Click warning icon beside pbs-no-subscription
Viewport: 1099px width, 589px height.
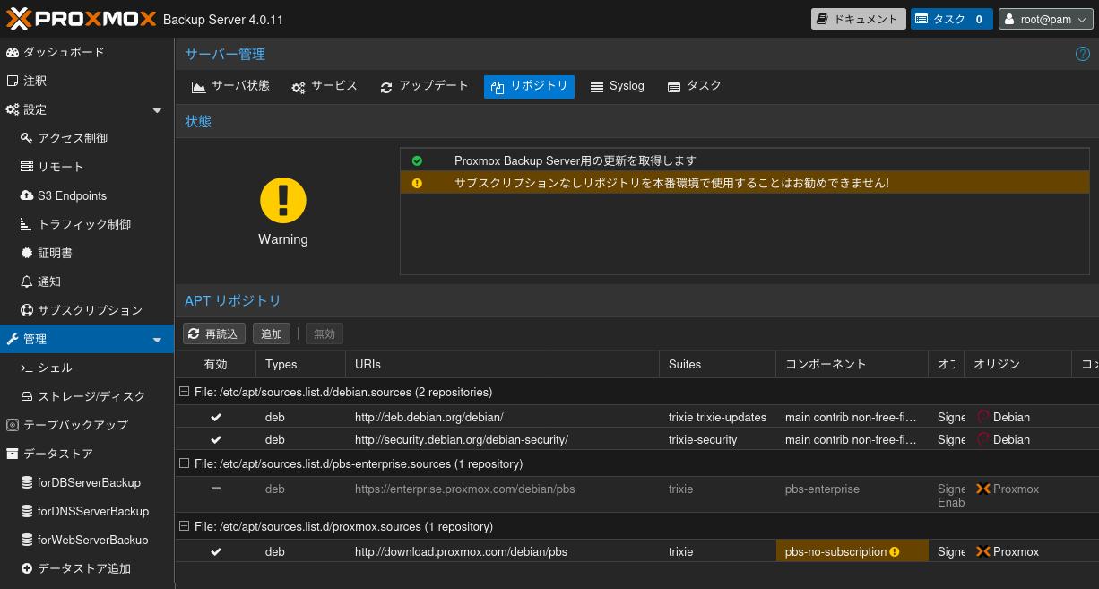[895, 552]
